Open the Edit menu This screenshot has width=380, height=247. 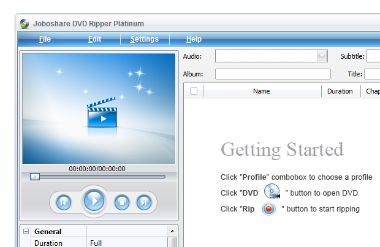(94, 39)
